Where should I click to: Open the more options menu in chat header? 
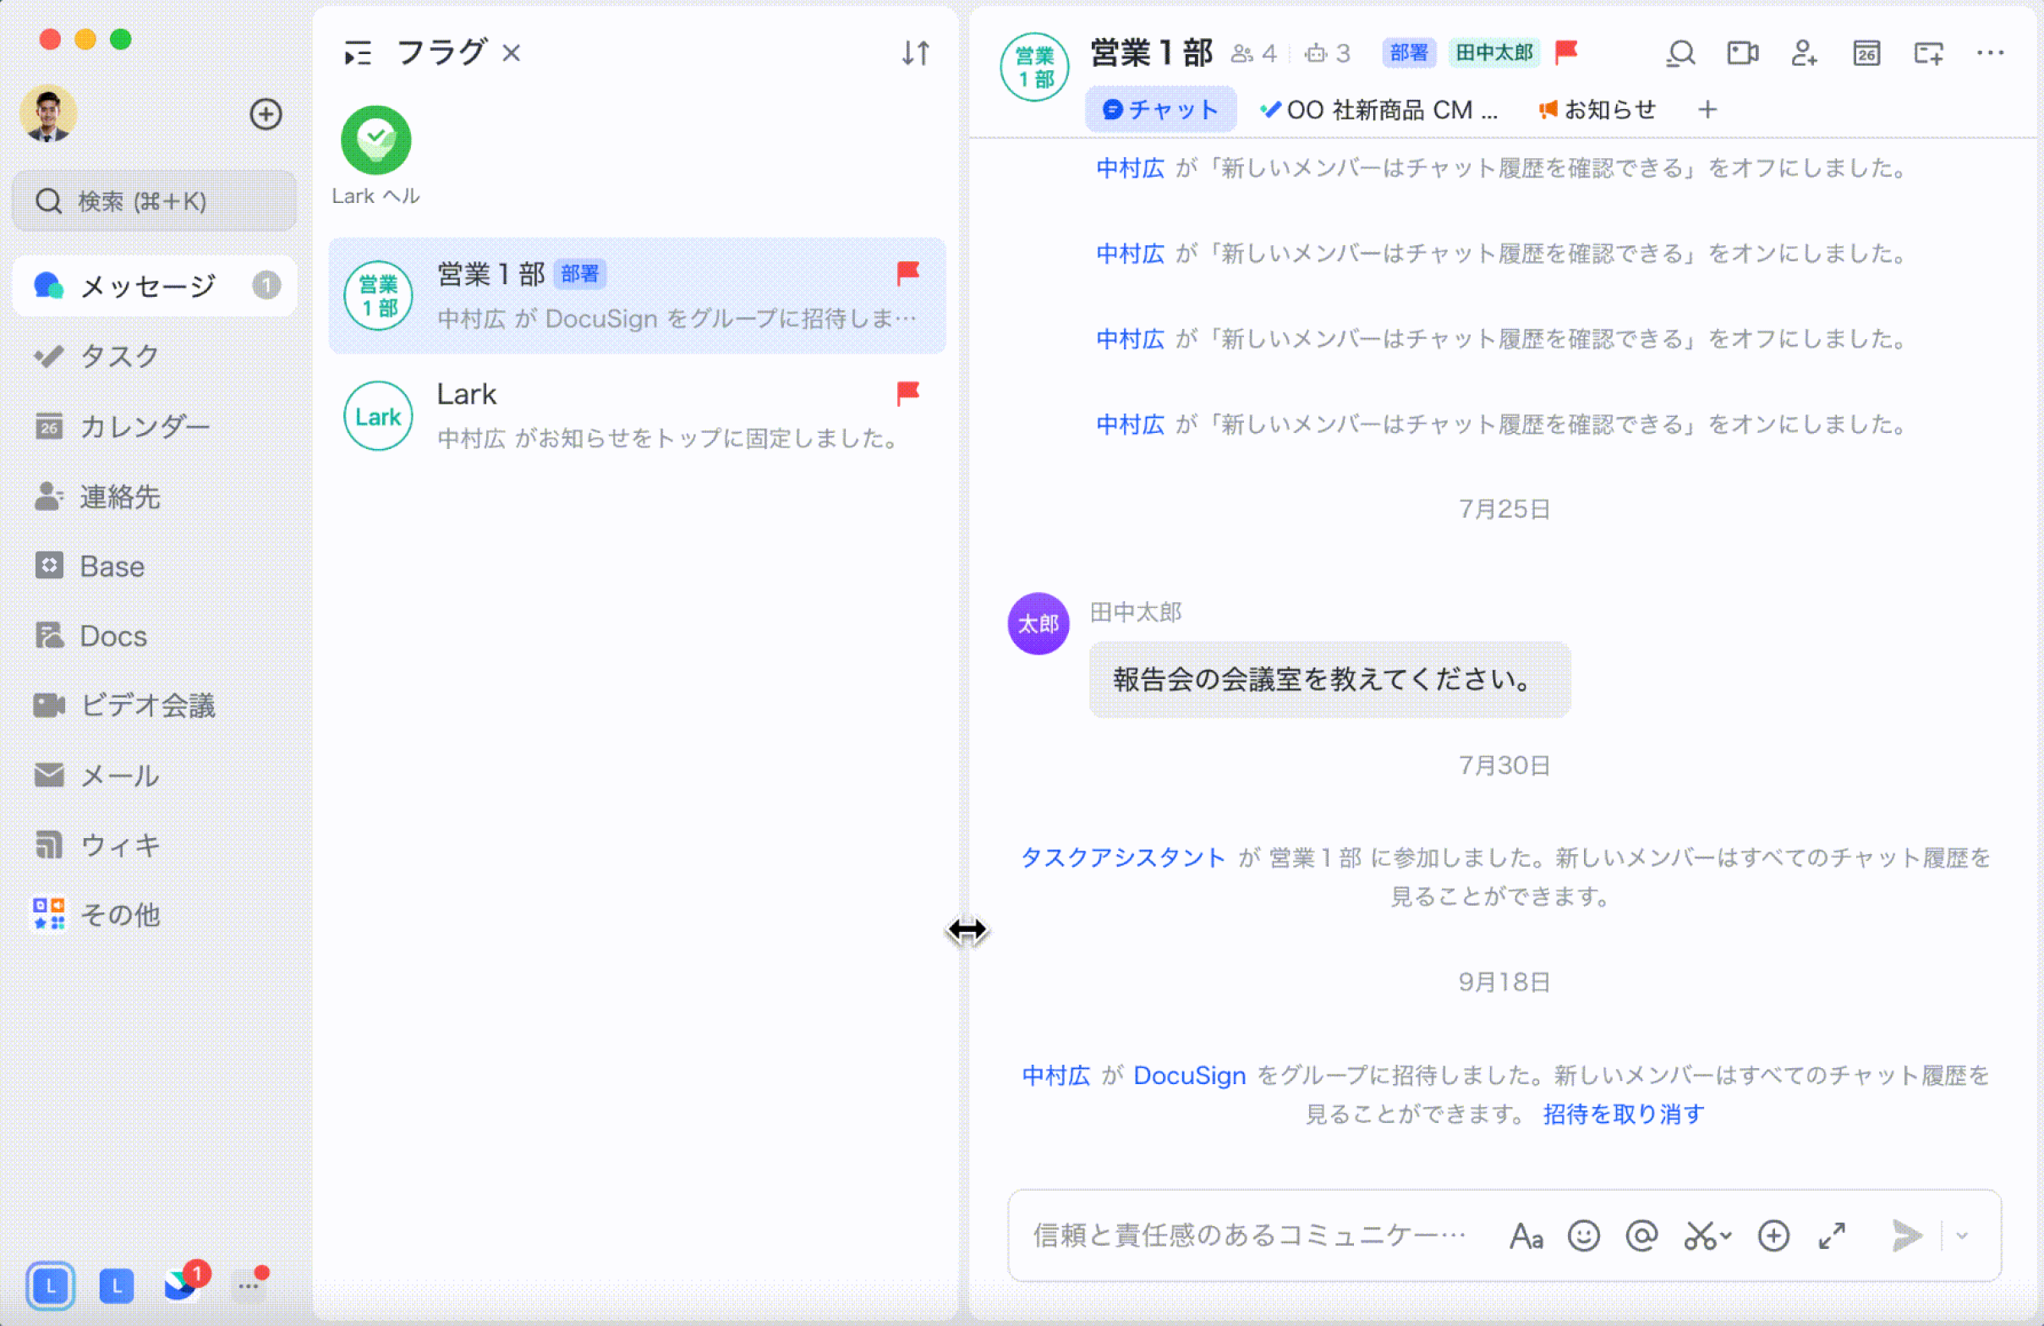[1991, 53]
